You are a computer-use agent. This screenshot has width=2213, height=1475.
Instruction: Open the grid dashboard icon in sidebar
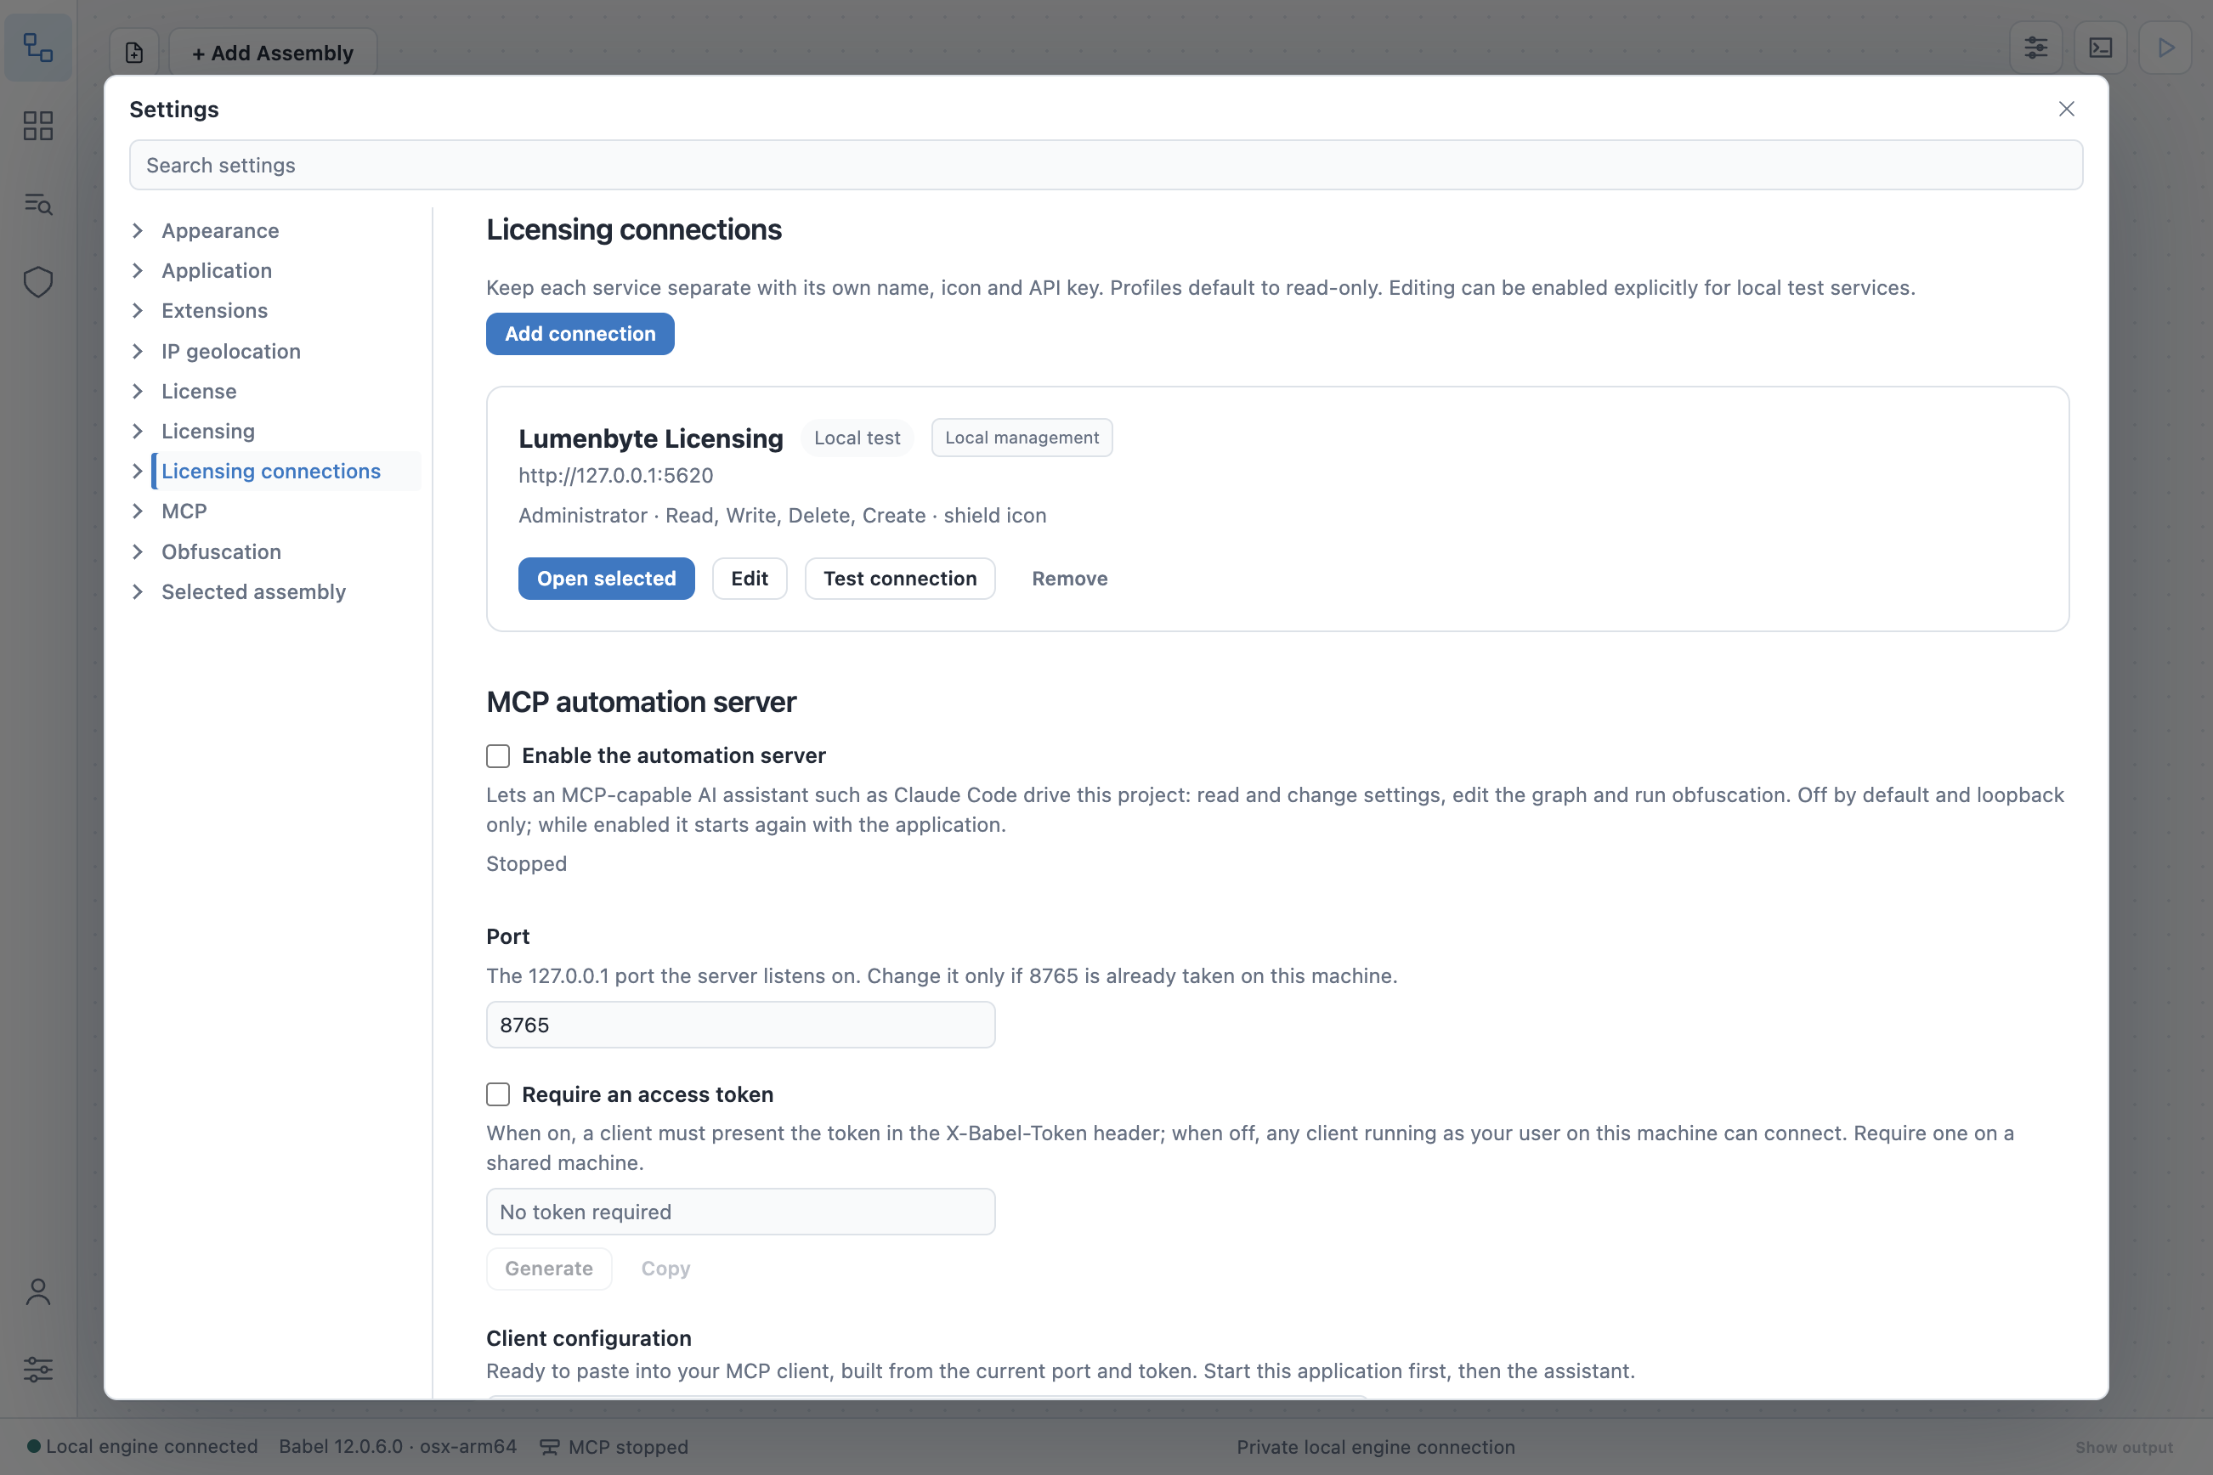(x=37, y=125)
